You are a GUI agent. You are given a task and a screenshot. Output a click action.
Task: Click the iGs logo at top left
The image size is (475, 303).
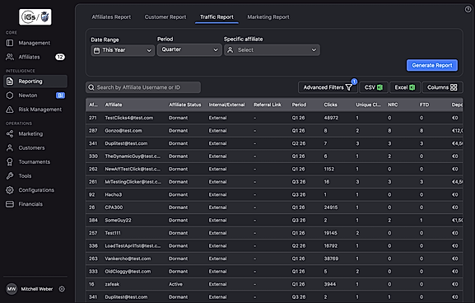point(35,17)
